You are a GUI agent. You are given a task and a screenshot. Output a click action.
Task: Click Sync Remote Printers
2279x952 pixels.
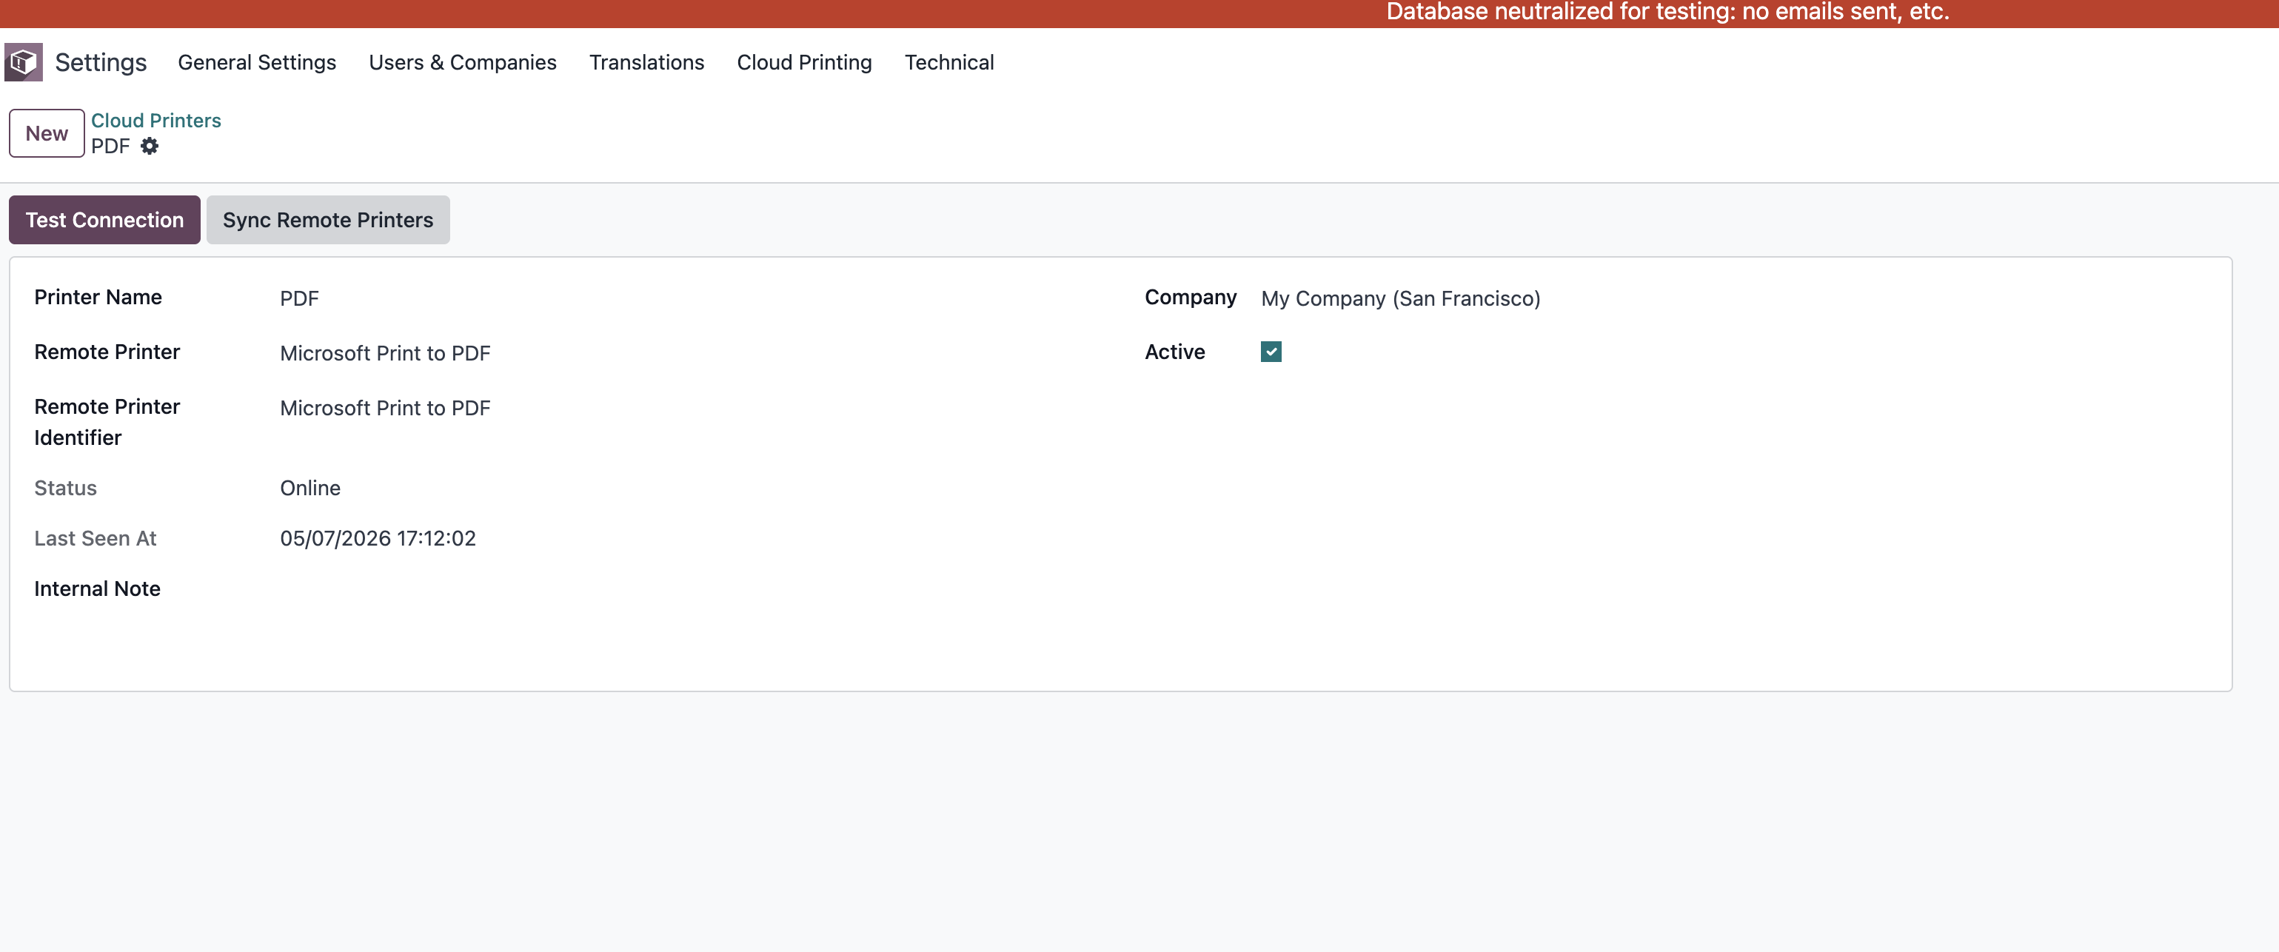coord(328,219)
